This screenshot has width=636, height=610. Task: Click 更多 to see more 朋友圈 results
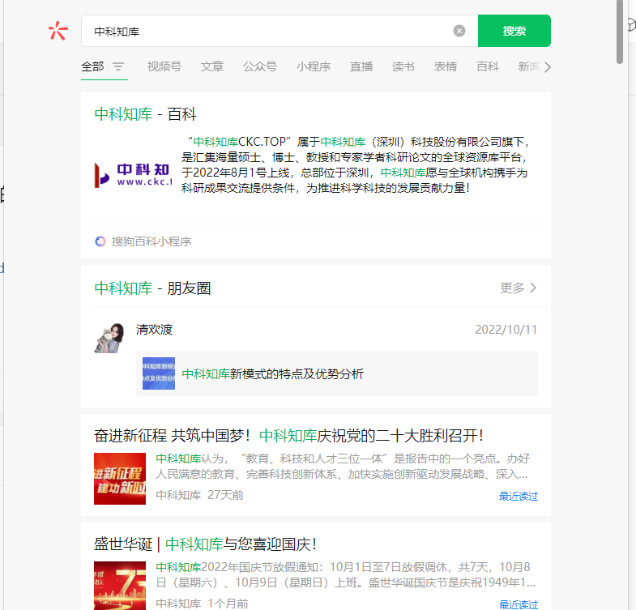[518, 288]
